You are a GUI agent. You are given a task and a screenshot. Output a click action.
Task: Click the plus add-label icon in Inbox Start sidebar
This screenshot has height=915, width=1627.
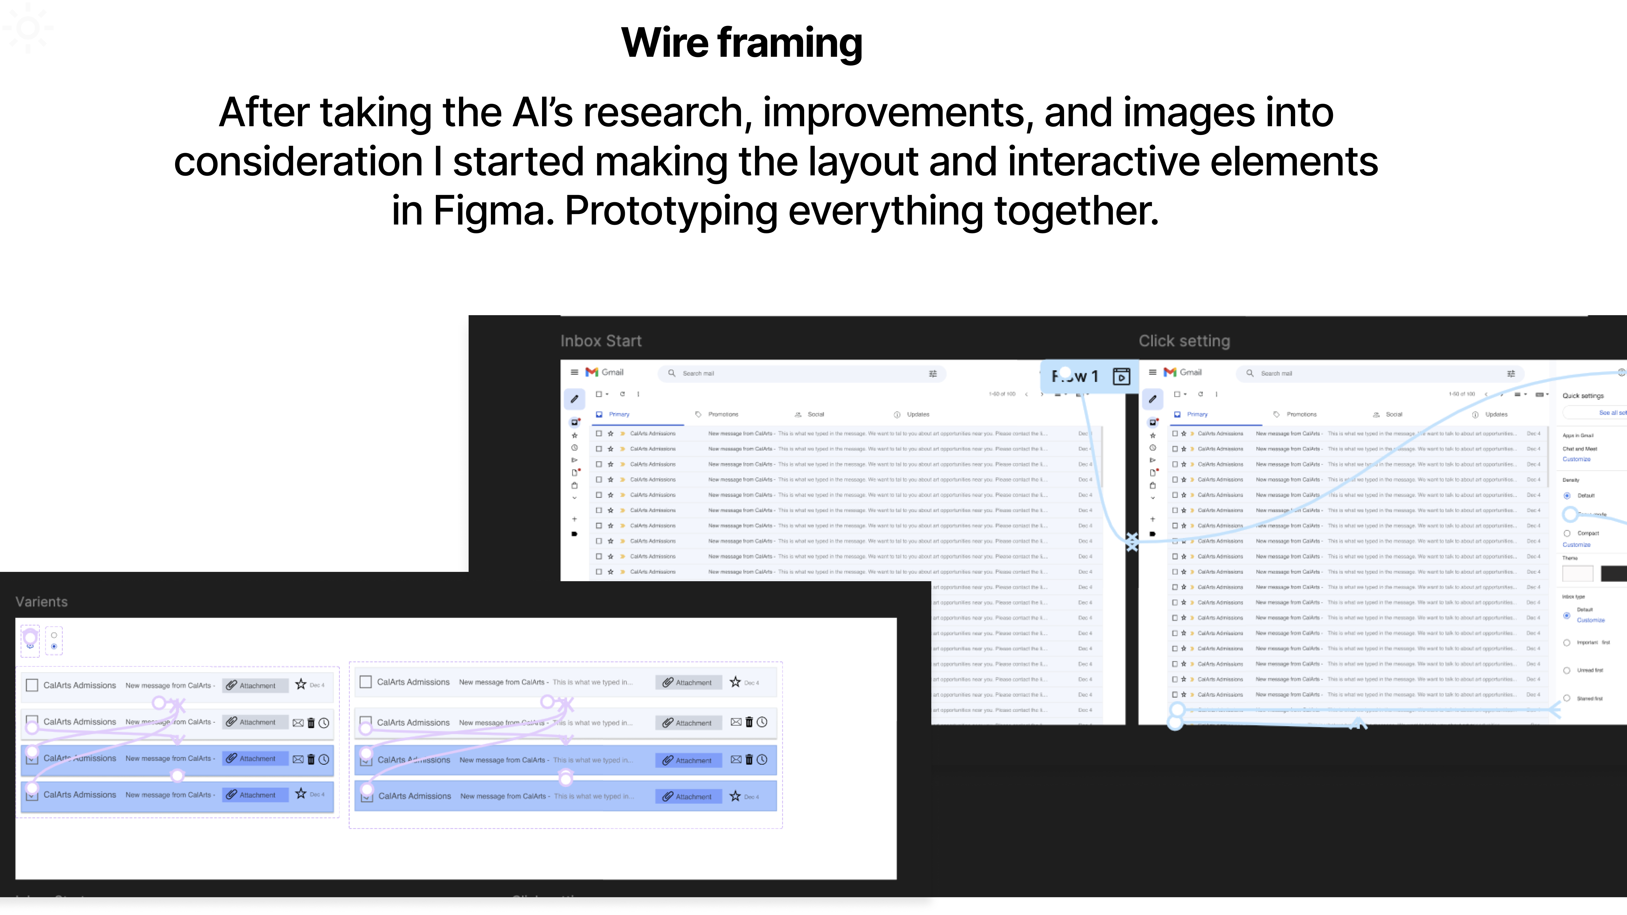574,519
